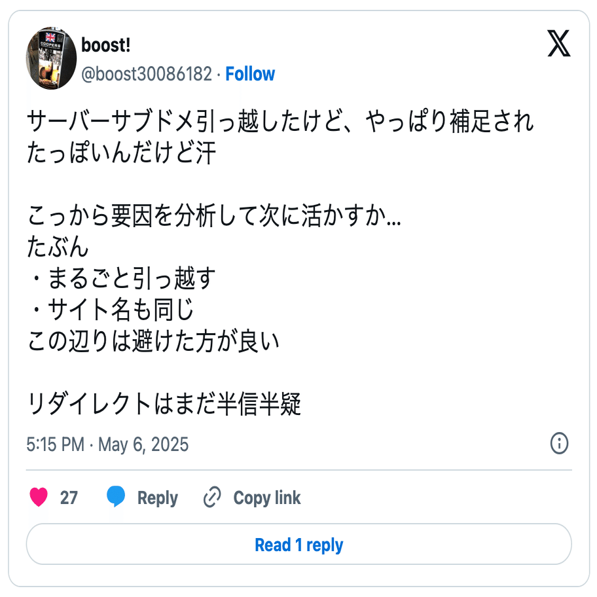The height and width of the screenshot is (597, 597).
Task: Click the line この辺りは避けた方が良い
Action: (x=154, y=341)
